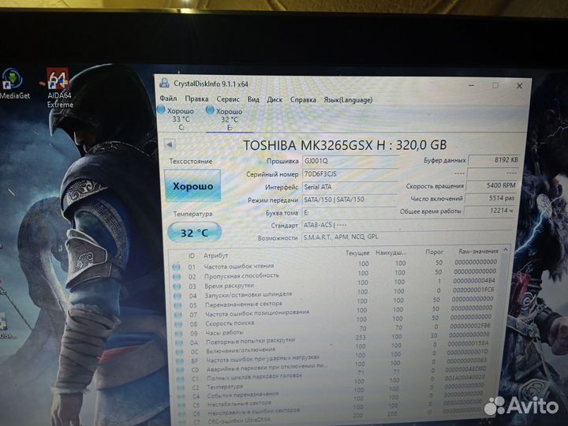
Task: Click the Режим передачи field SATA/150
Action: click(x=349, y=200)
